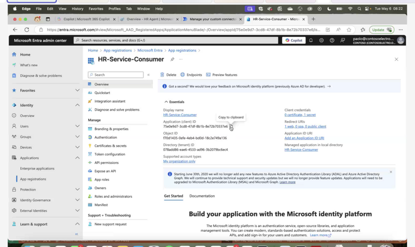The image size is (415, 247).
Task: Pin the HR-Service-Consumer blade
Action: click(x=172, y=59)
